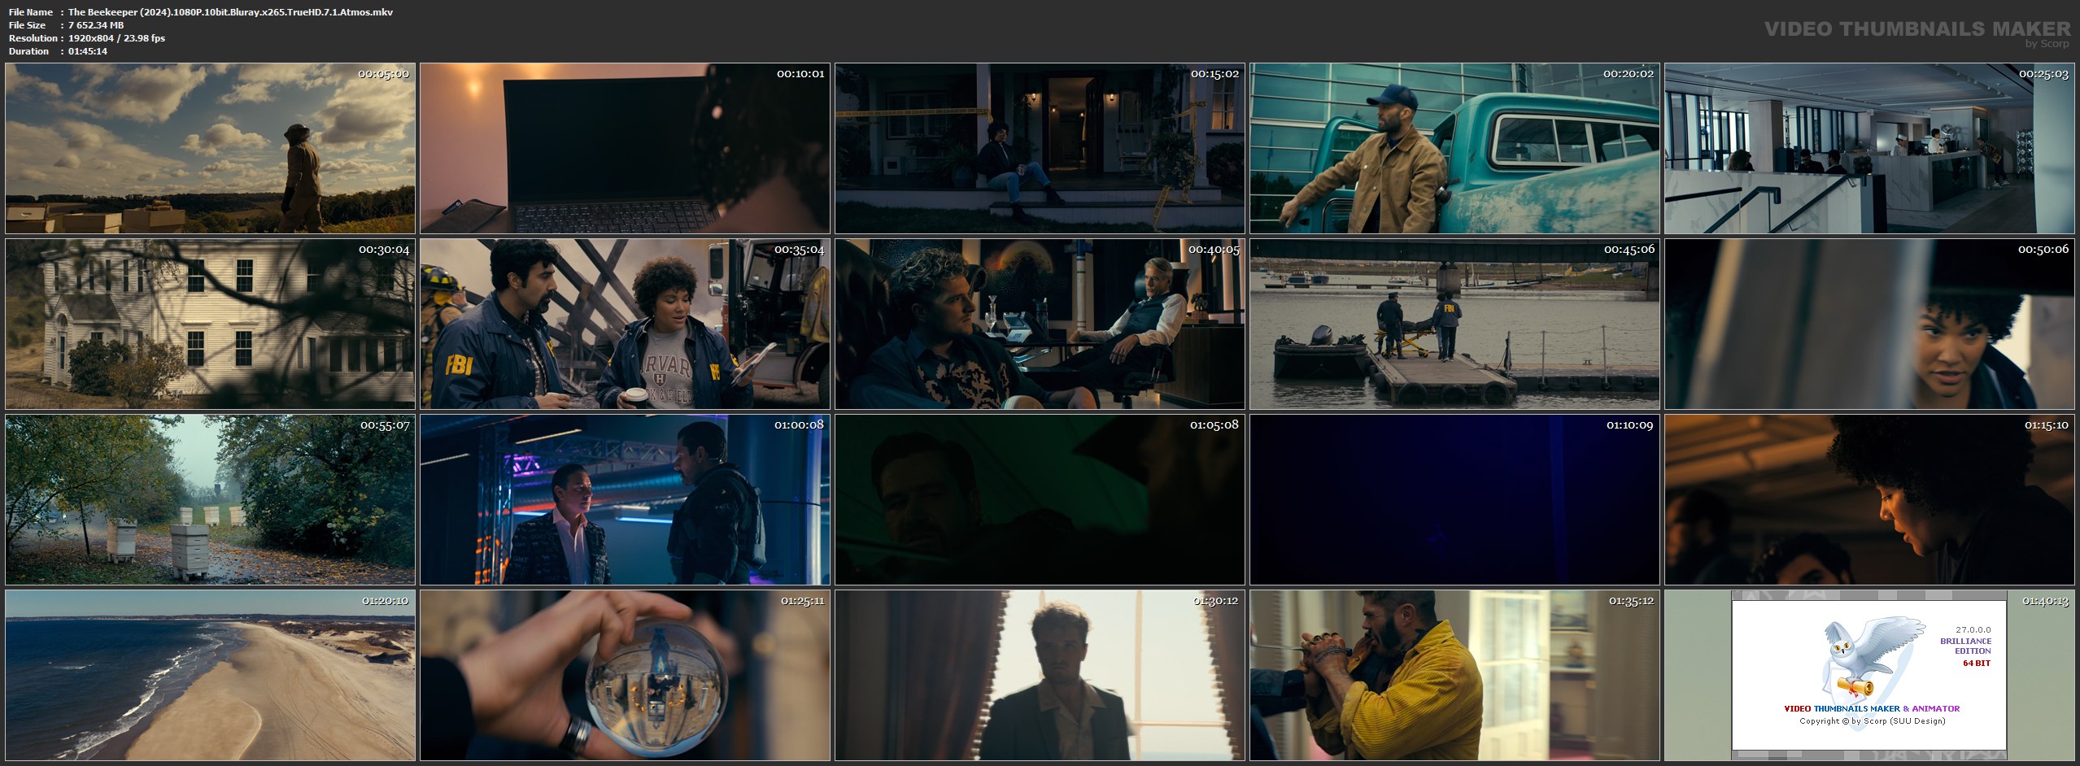Click the white farmhouse thumbnail at 00:30:04

[x=210, y=324]
